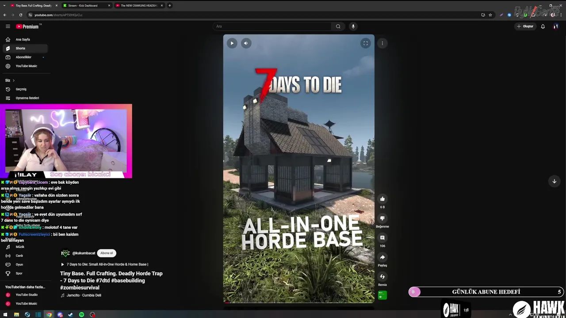566x318 pixels.
Task: Go to next Short with down arrow
Action: [x=554, y=181]
